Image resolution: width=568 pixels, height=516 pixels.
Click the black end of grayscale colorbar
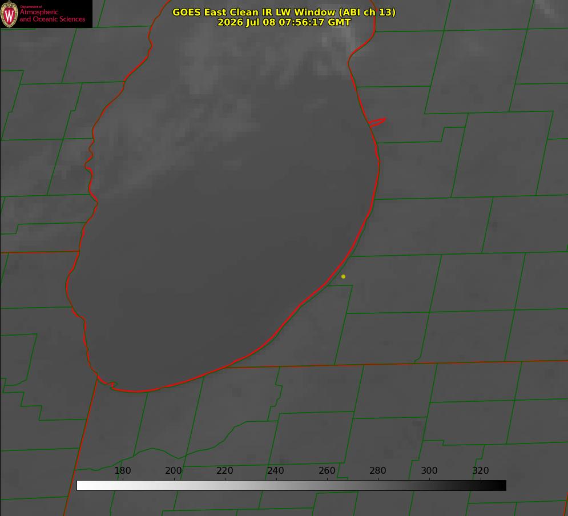[499, 486]
